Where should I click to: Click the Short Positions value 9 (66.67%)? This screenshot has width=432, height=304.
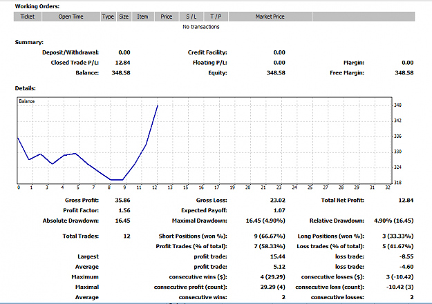coord(270,236)
